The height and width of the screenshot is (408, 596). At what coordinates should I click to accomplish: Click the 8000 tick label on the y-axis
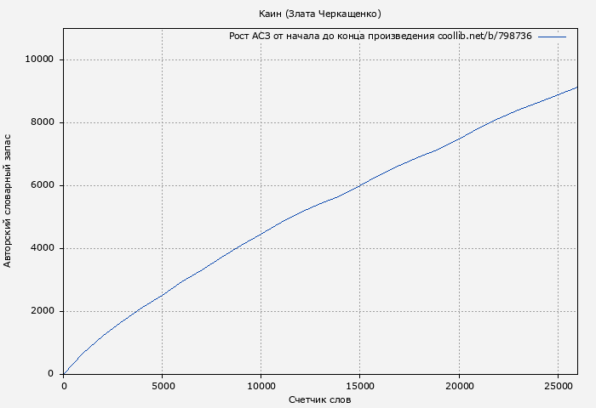[43, 122]
